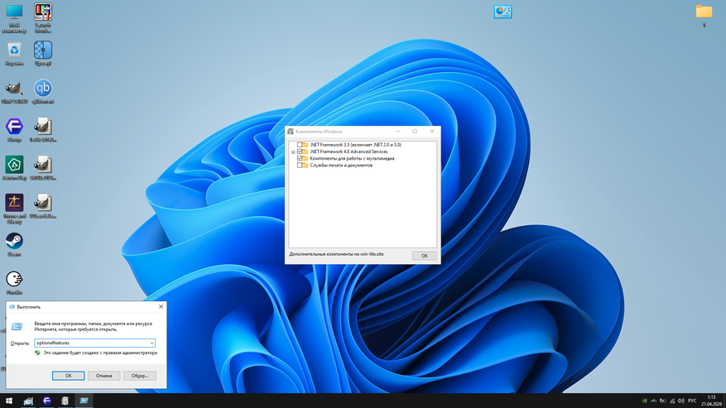Expand the .NET Framework 4.8 tree node
The width and height of the screenshot is (726, 408).
[x=293, y=152]
